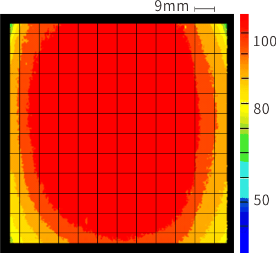This screenshot has width=276, height=253.
Task: Pick the blue segment at colorbar bottom
Action: pos(245,238)
